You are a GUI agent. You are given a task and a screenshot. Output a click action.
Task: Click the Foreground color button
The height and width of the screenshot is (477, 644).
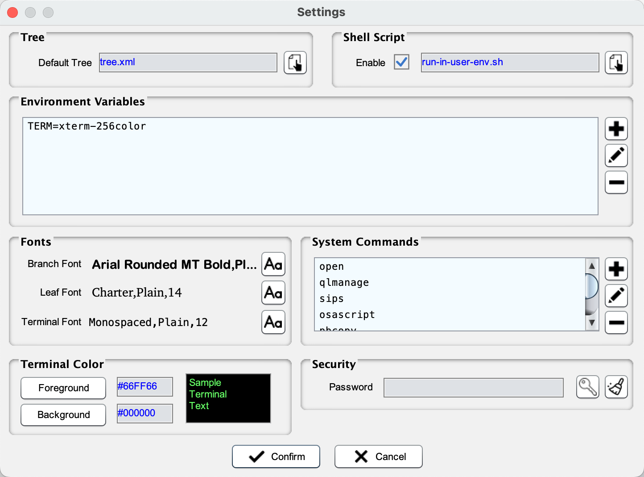coord(63,388)
